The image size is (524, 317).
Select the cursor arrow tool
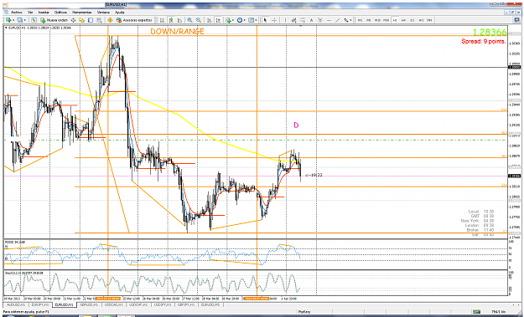click(x=265, y=20)
